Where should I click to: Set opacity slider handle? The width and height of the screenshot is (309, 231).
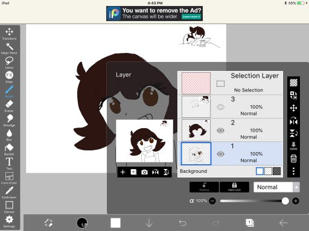tap(285, 201)
